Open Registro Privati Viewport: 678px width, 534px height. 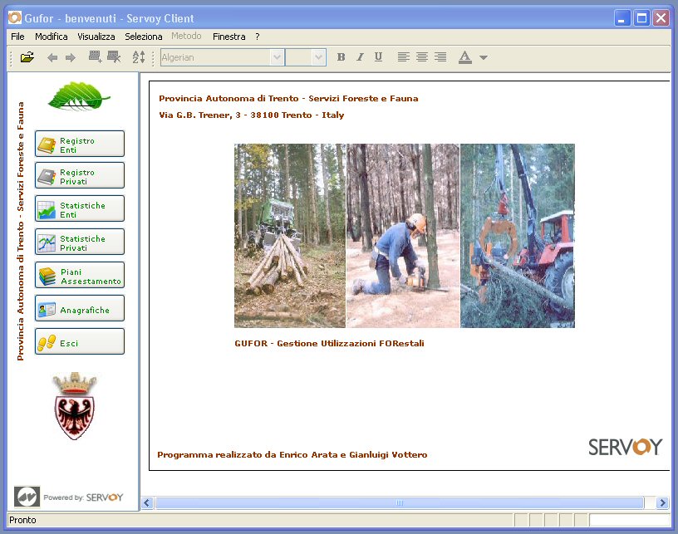(80, 175)
